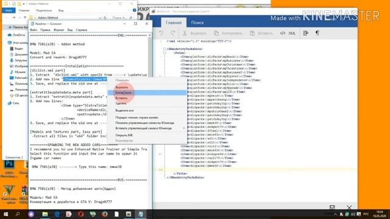Click Notepad vertical scrollbar up arrow
Image resolution: width=390 pixels, height=219 pixels.
[150, 35]
